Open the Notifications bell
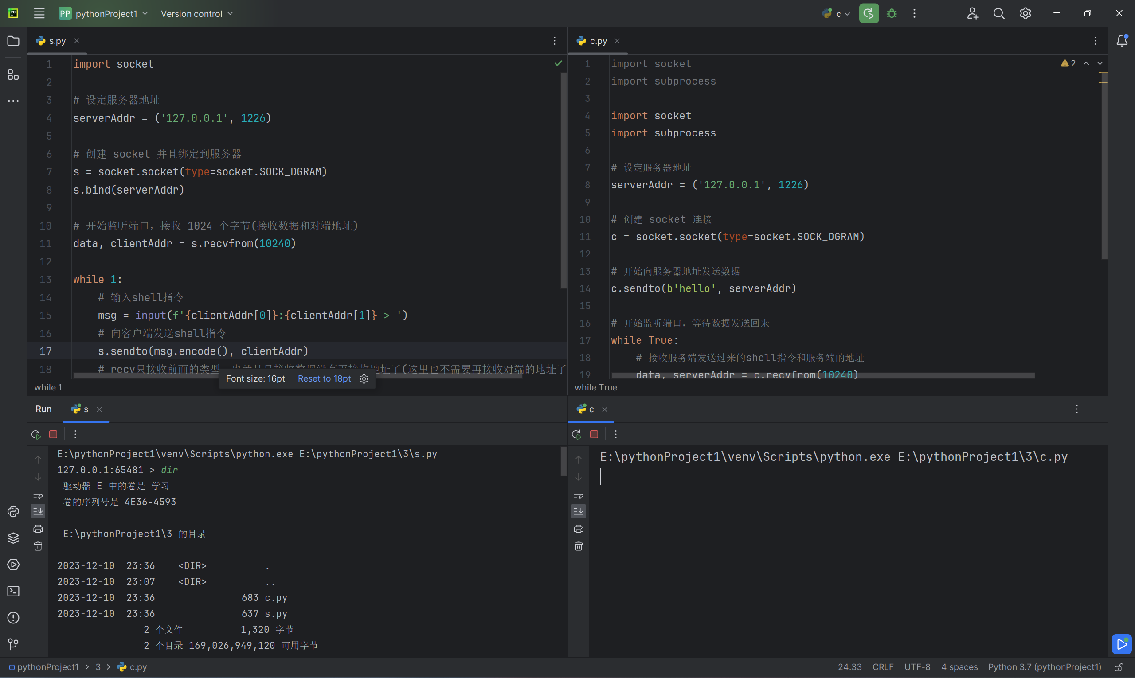 click(x=1122, y=41)
